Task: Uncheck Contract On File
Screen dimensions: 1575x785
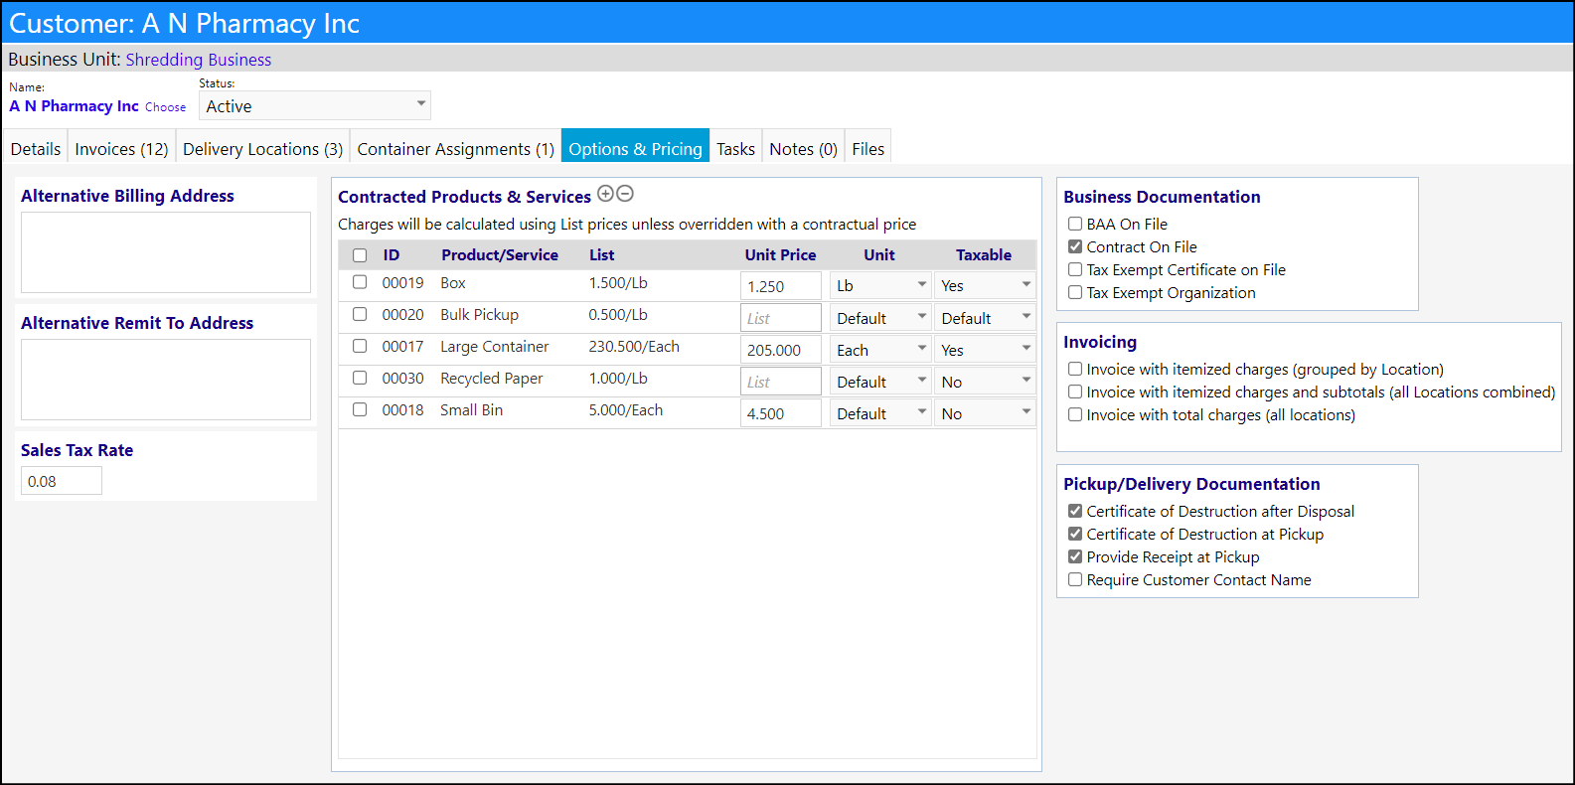Action: coord(1075,246)
